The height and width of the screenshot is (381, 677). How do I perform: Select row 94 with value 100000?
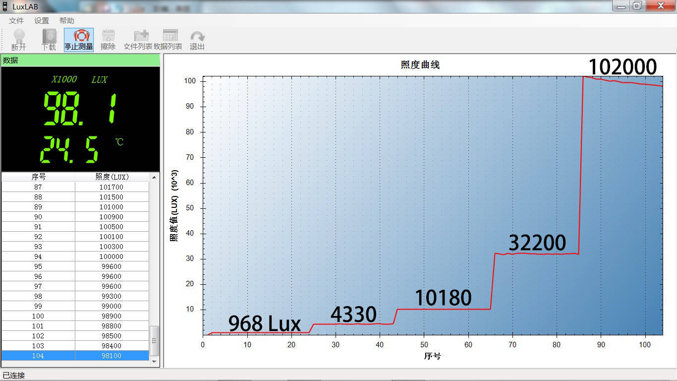coord(75,256)
